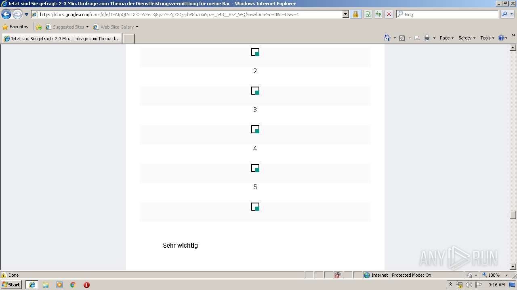The width and height of the screenshot is (517, 290).
Task: Click the network warning tray icon
Action: click(x=459, y=285)
